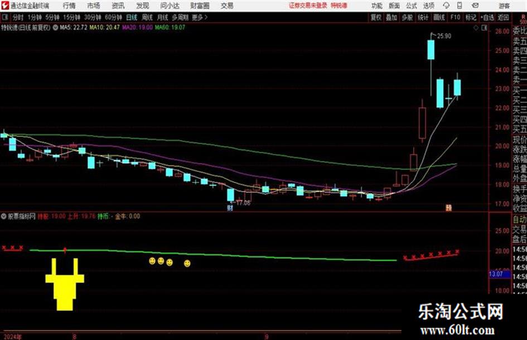Image resolution: width=527 pixels, height=340 pixels.
Task: Click the customer service headset icon
Action: click(446, 6)
